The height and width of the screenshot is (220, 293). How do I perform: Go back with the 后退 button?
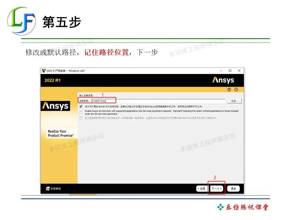201,189
